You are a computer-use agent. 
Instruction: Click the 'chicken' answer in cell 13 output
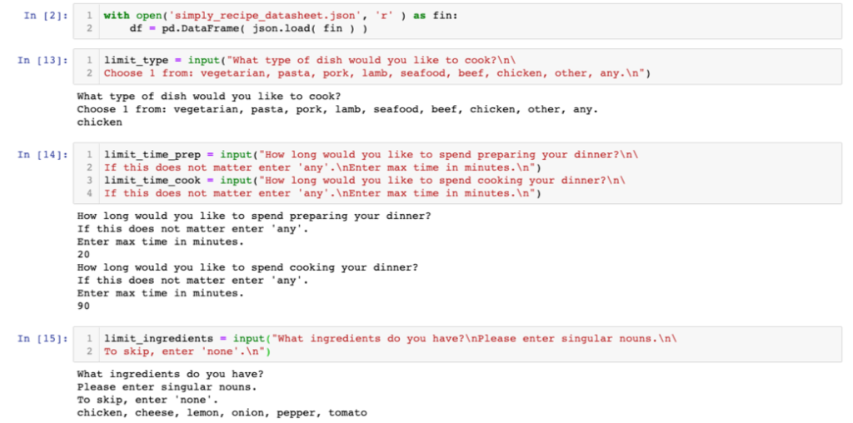point(99,122)
